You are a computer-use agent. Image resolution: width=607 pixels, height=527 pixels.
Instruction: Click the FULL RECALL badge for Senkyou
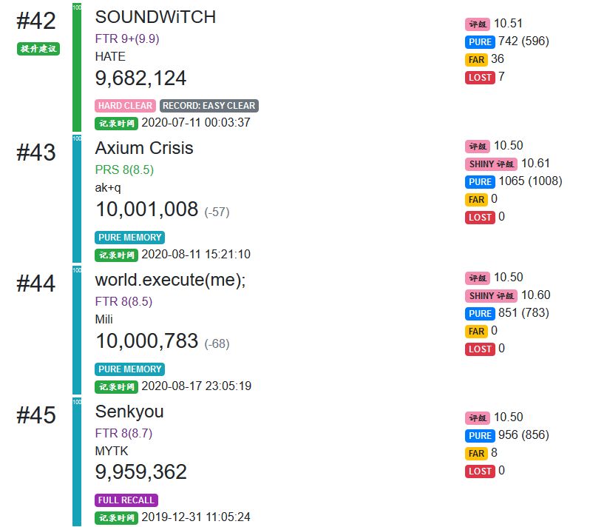126,500
